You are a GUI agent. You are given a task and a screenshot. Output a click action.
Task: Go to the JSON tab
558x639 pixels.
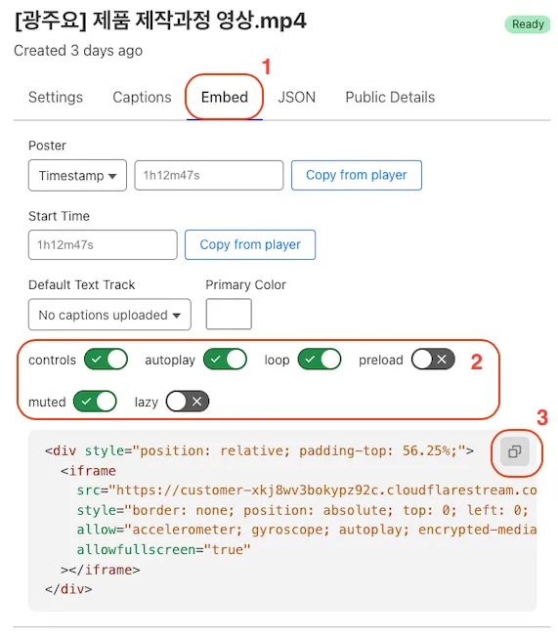click(297, 98)
